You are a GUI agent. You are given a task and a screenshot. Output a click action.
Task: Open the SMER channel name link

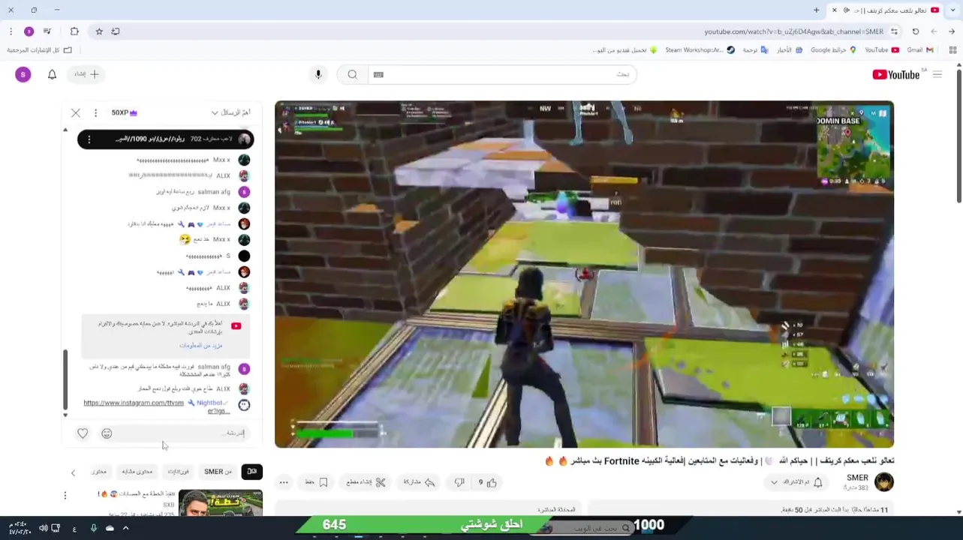coord(857,477)
